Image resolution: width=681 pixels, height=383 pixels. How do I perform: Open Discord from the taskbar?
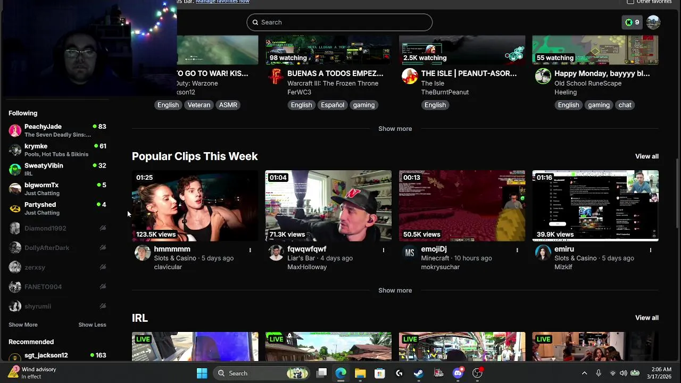pyautogui.click(x=458, y=373)
